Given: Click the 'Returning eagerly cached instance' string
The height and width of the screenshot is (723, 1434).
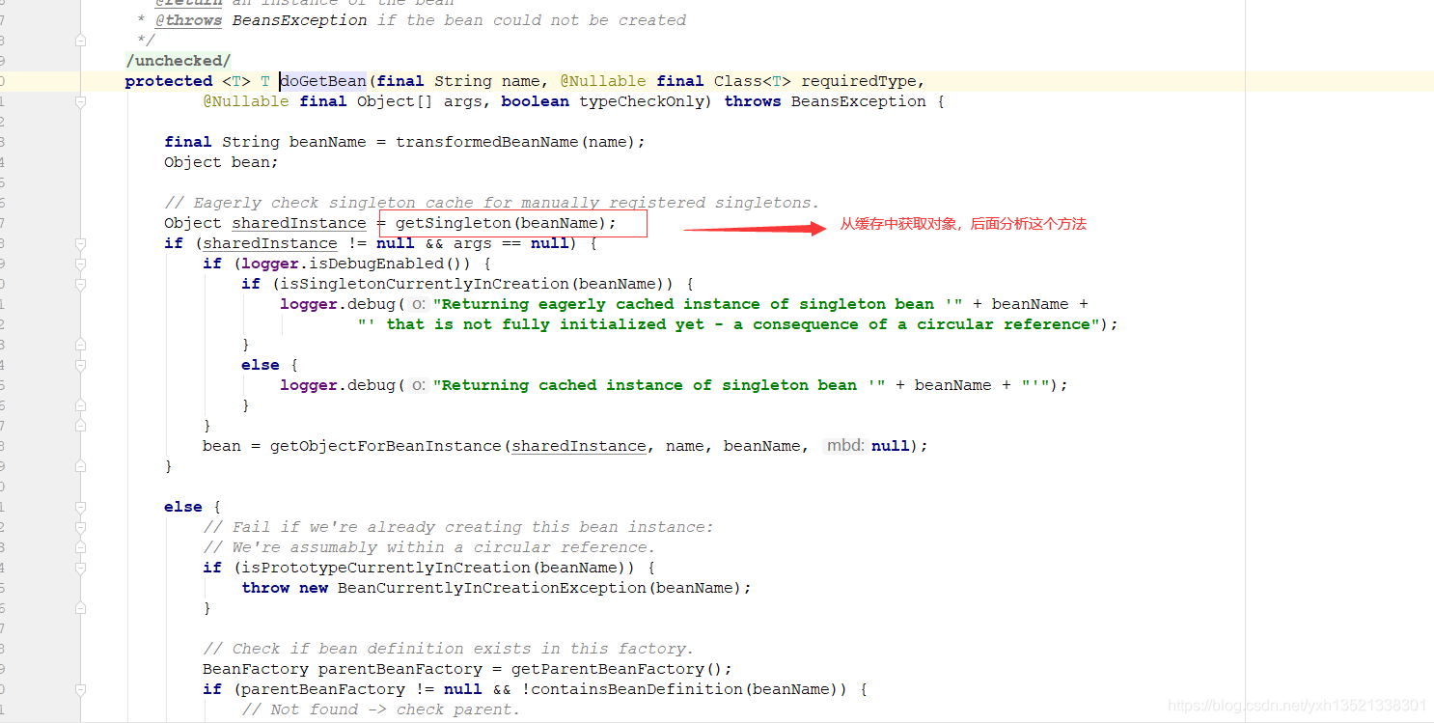Looking at the screenshot, I should point(699,304).
